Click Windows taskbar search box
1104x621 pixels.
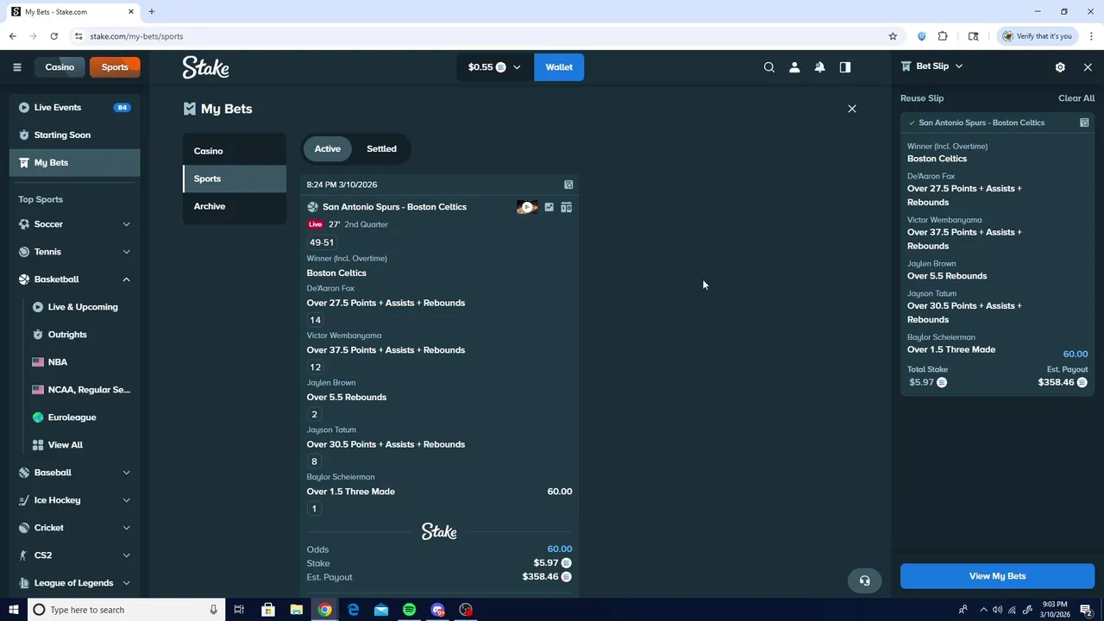coord(125,610)
